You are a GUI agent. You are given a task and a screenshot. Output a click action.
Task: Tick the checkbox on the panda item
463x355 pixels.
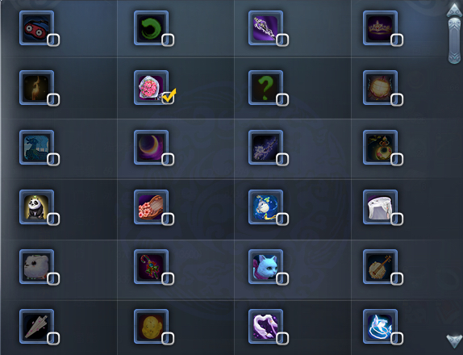tap(53, 219)
